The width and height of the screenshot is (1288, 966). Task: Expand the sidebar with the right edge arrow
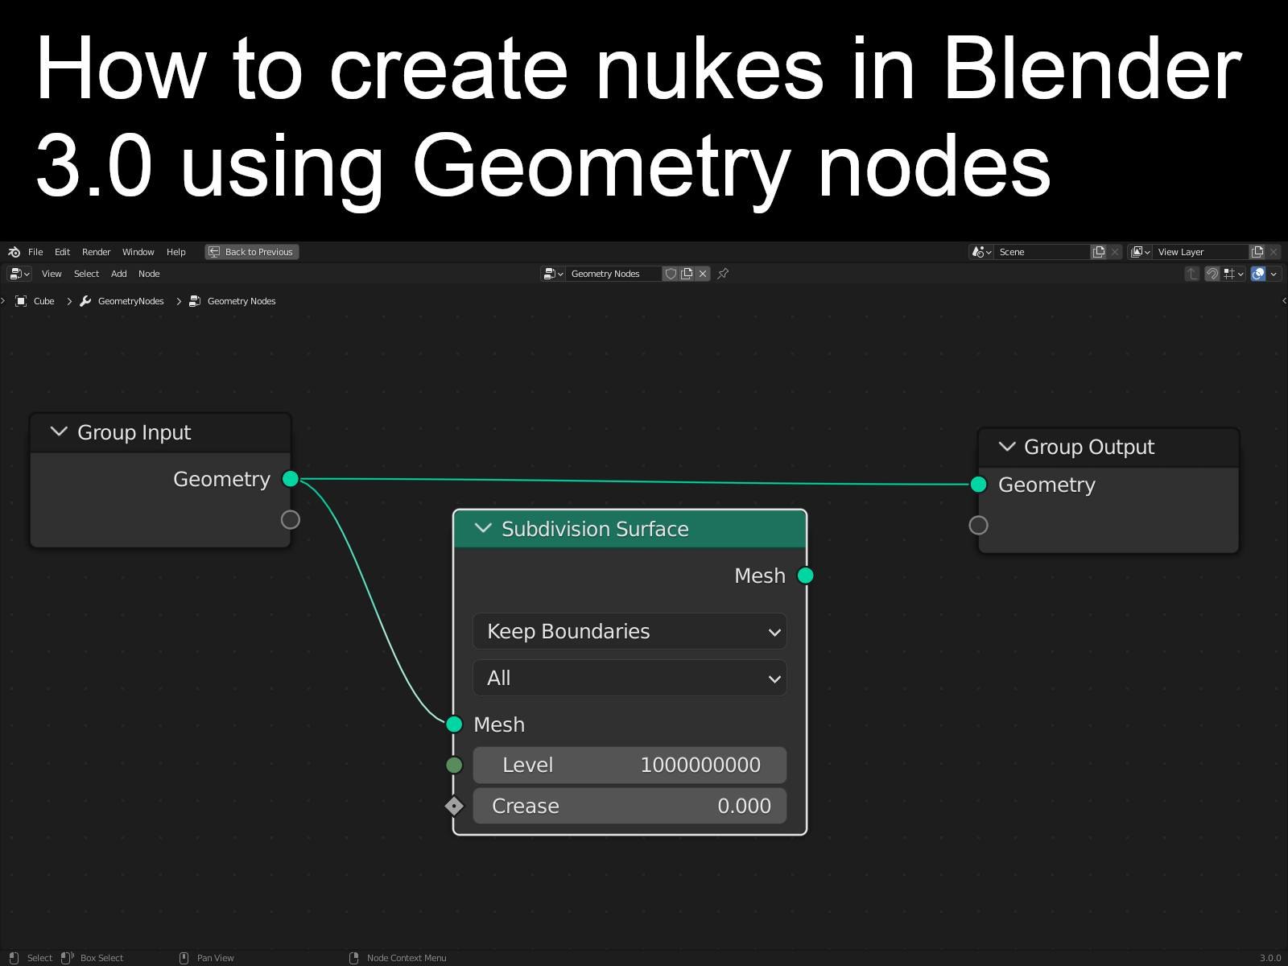click(x=1283, y=301)
